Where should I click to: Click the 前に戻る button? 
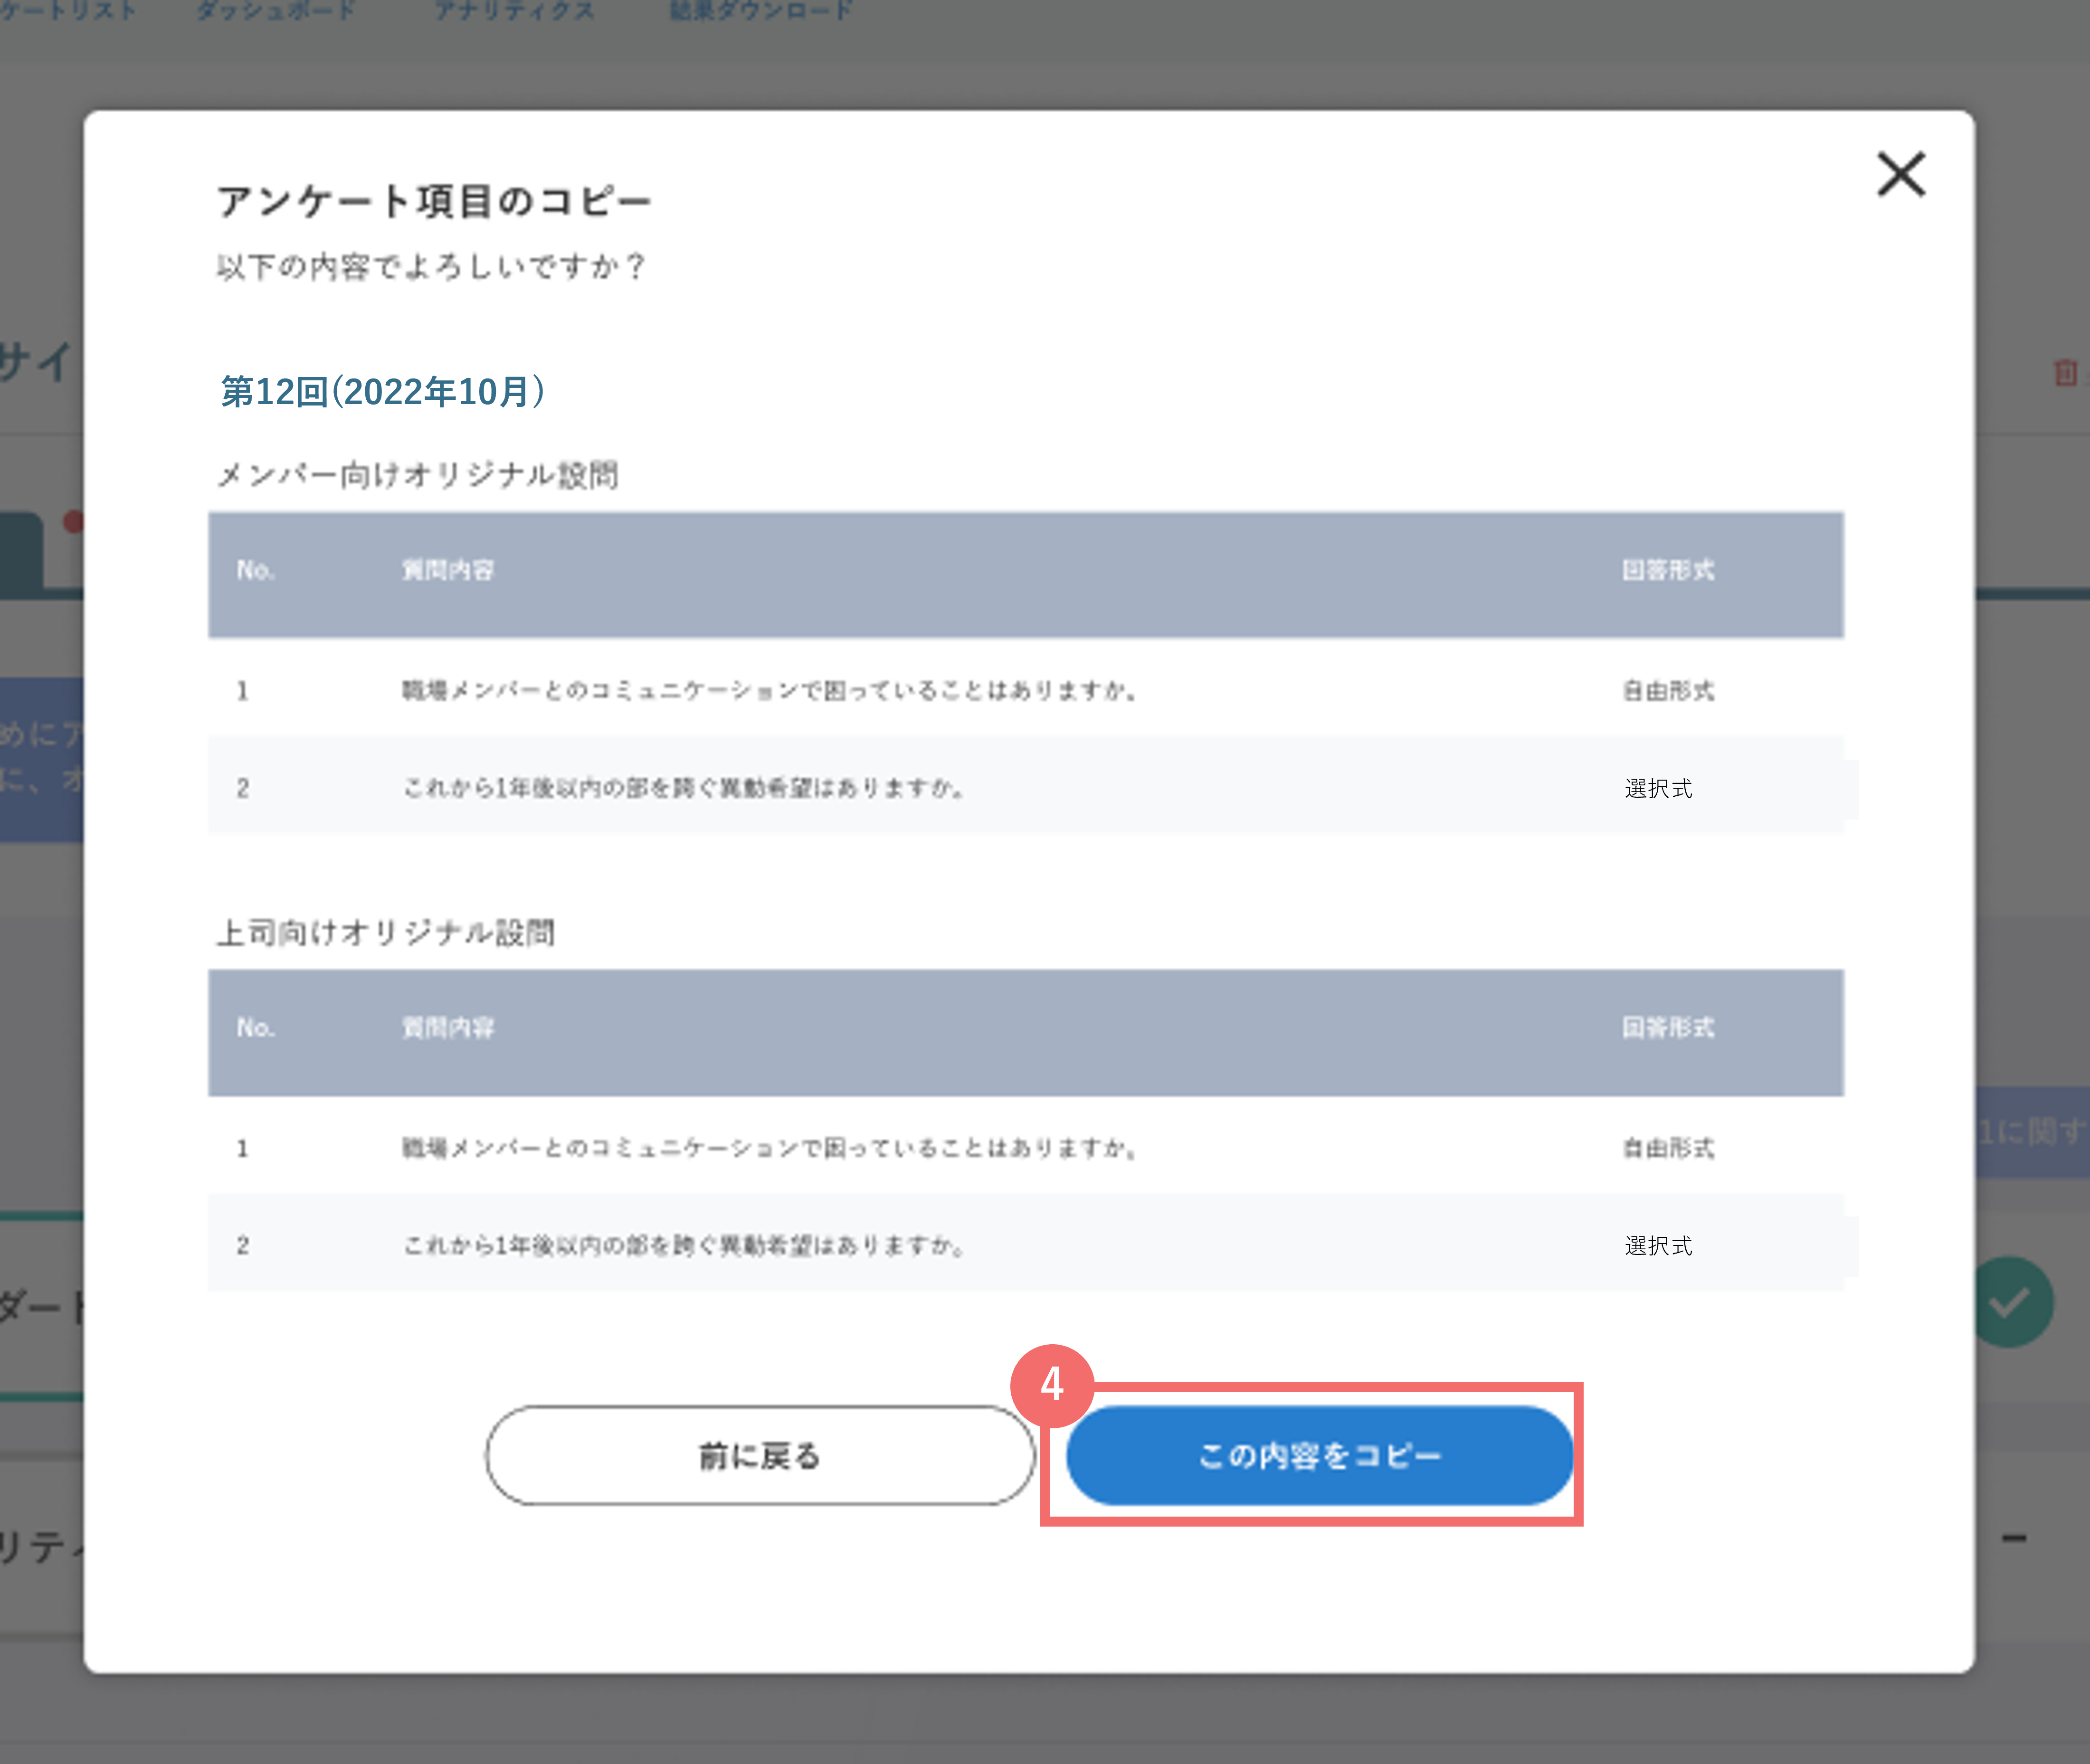760,1455
